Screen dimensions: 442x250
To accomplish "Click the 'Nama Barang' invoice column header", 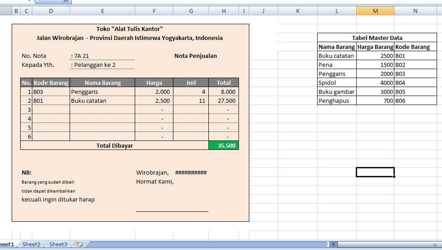I will 102,83.
